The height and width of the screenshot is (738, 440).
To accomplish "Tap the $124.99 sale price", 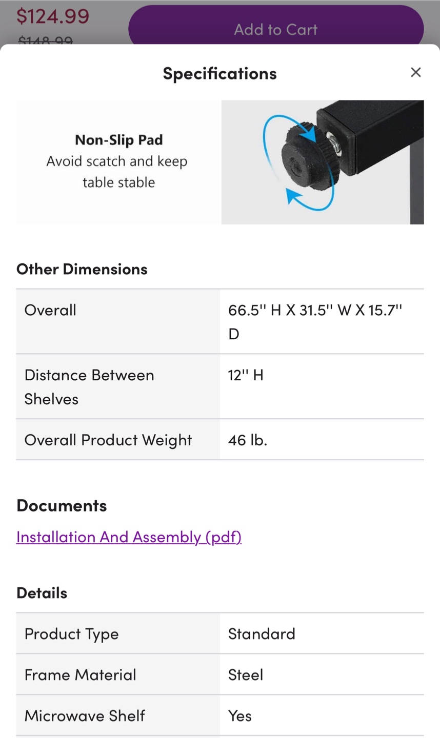I will pyautogui.click(x=53, y=16).
